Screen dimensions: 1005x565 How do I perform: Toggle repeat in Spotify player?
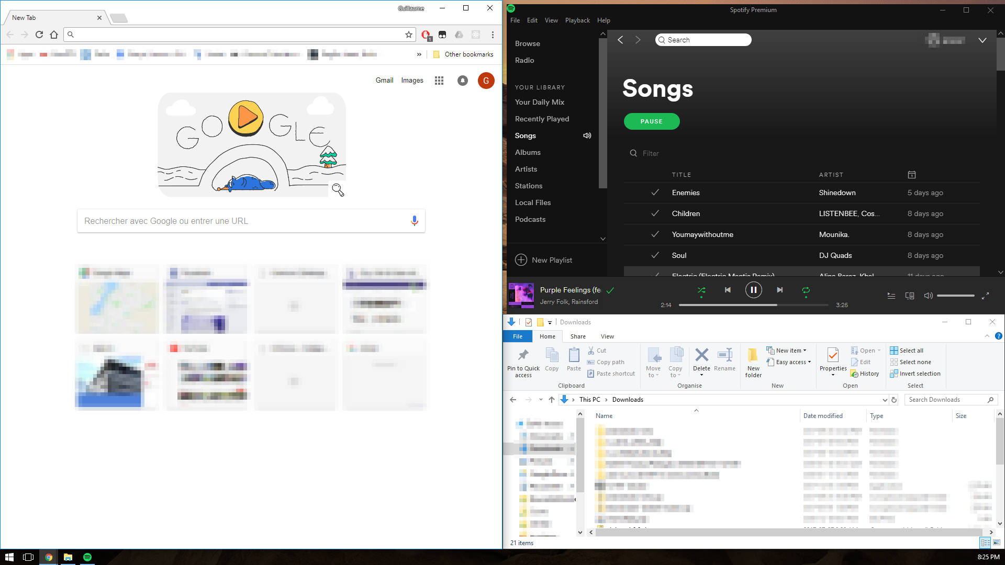(x=806, y=290)
